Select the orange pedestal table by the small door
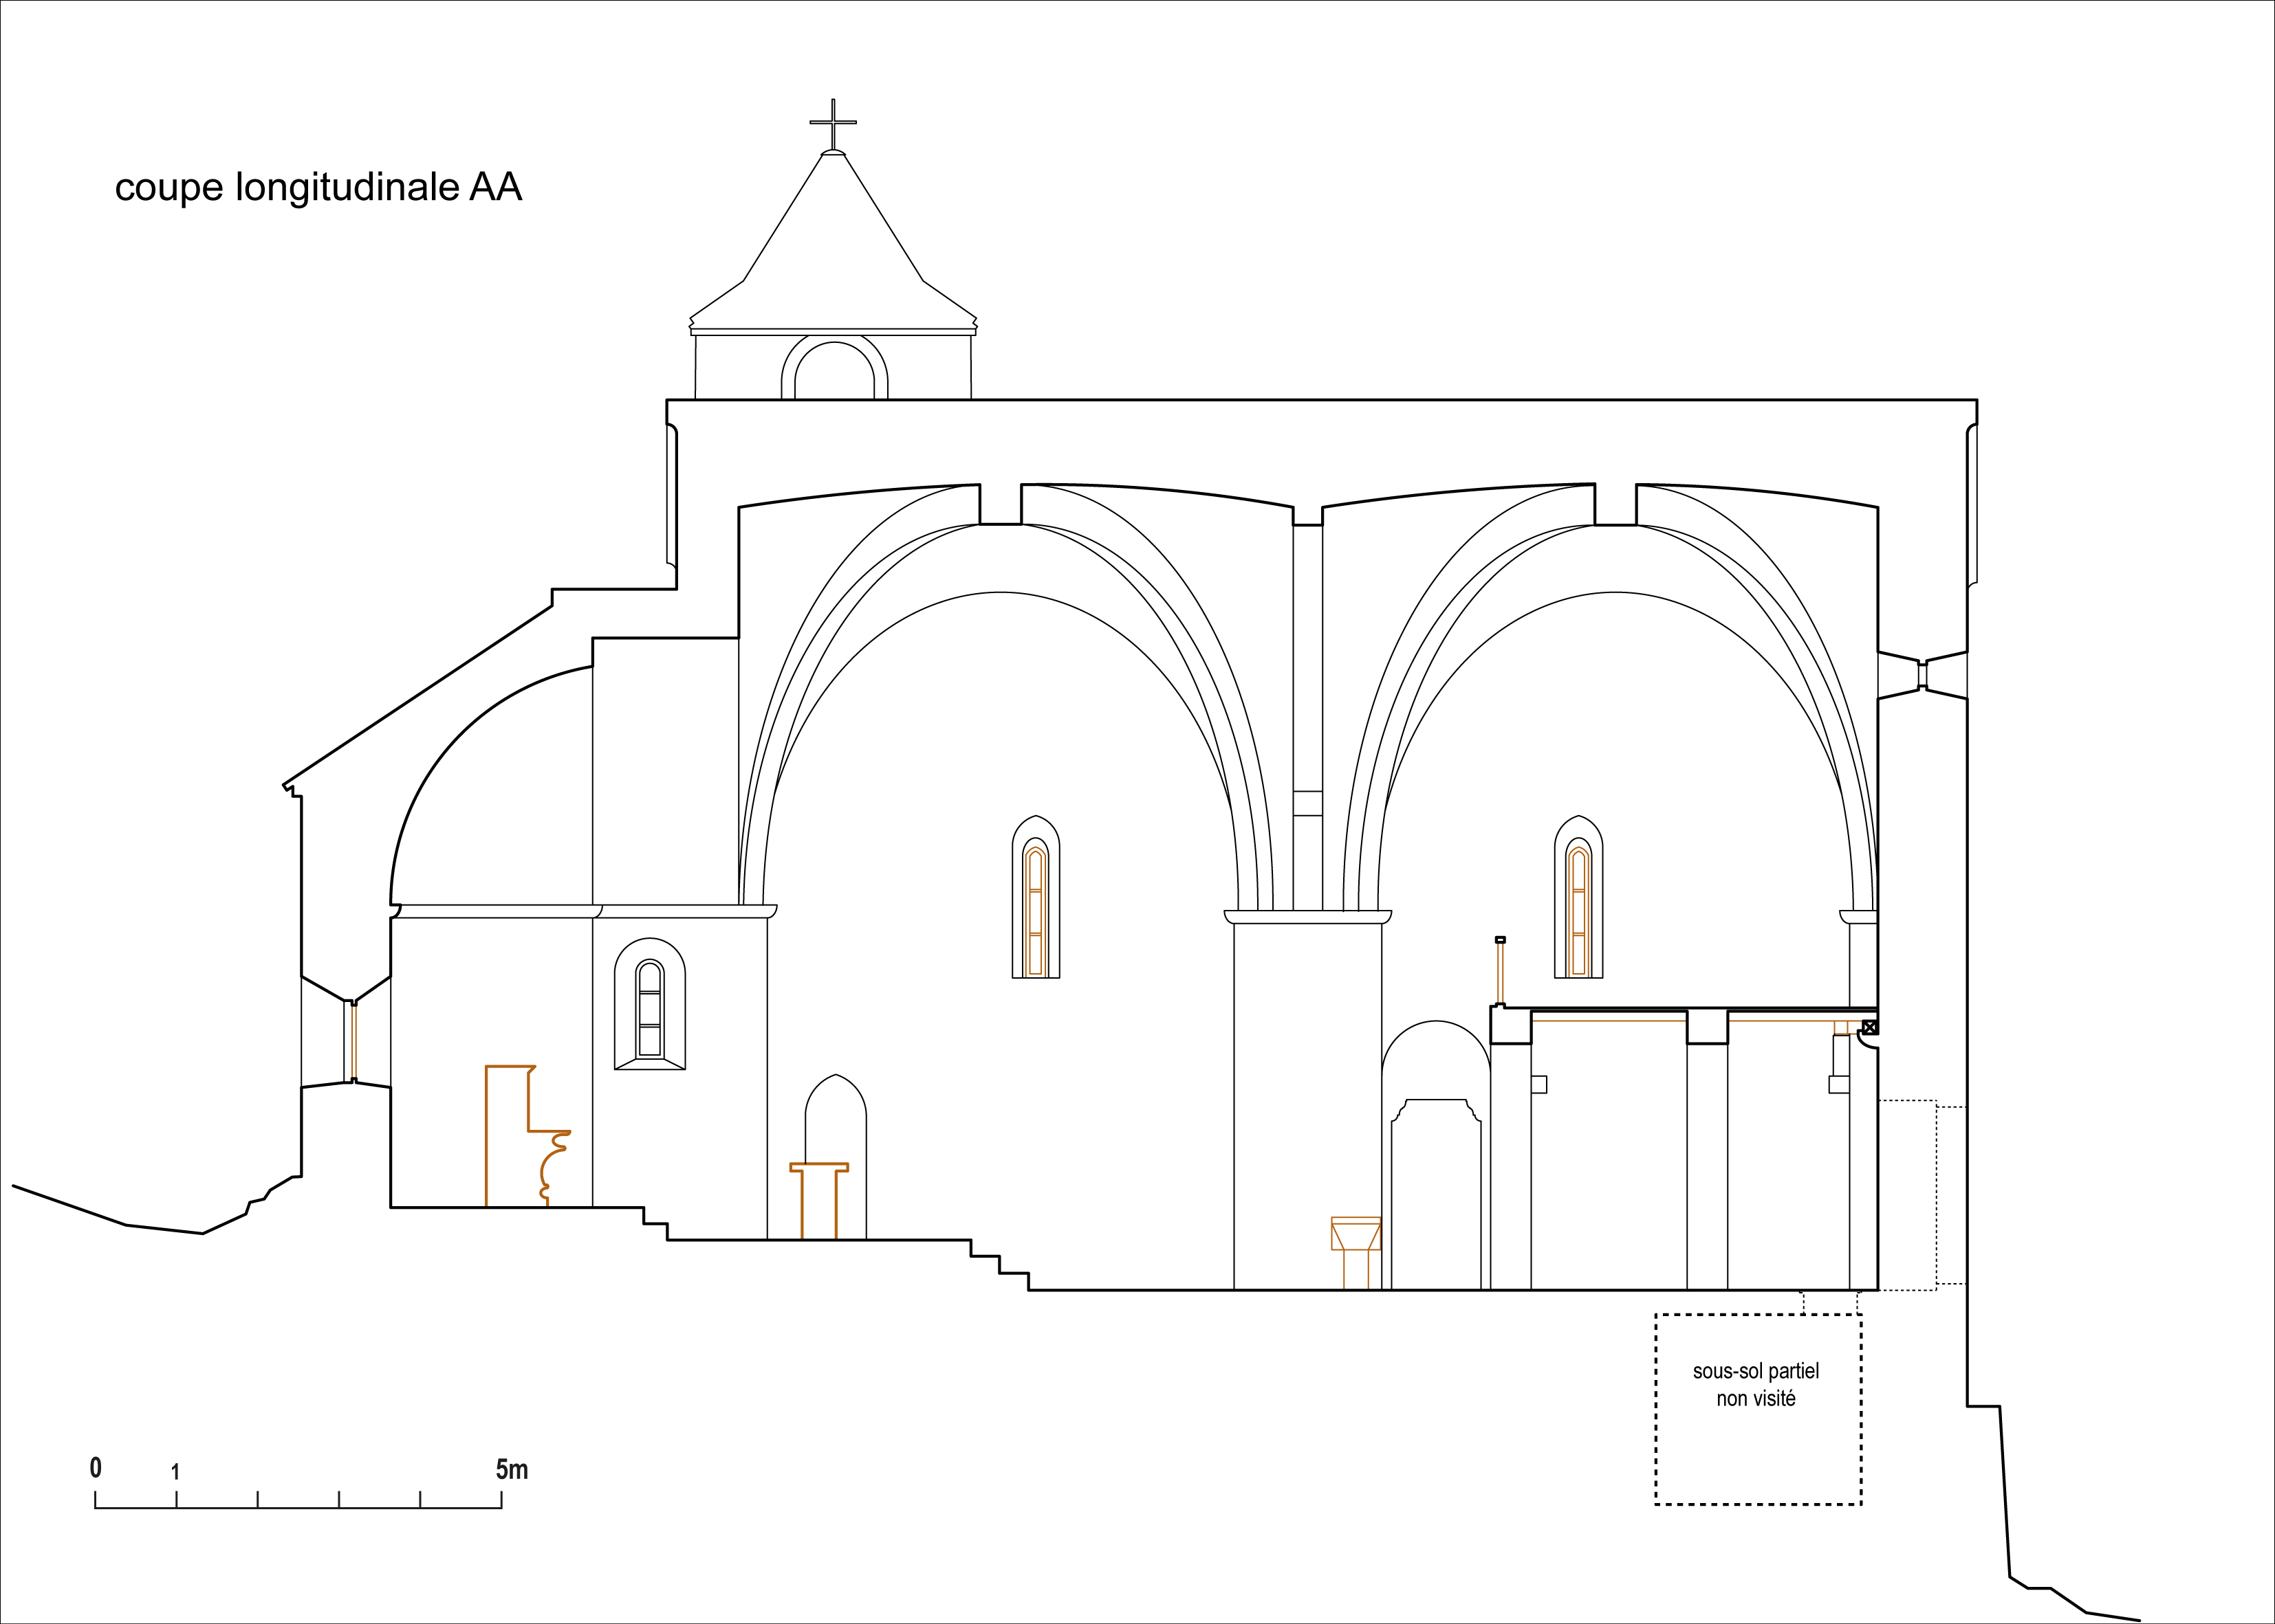 tap(818, 1201)
